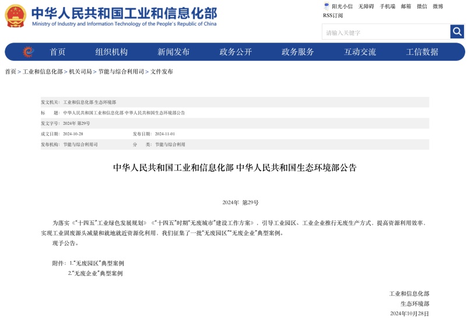Viewport: 471px width, 322px height.
Task: Open the 微博 link in header
Action: coord(438,6)
